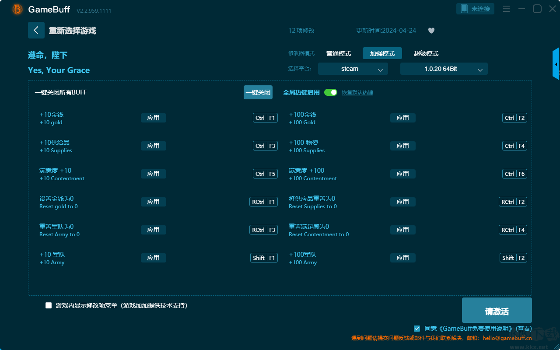
Task: Apply the +100 Army cheat
Action: coord(402,258)
